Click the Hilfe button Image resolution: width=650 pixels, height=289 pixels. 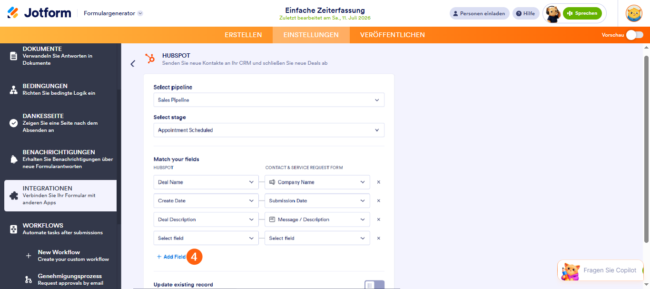(x=526, y=13)
